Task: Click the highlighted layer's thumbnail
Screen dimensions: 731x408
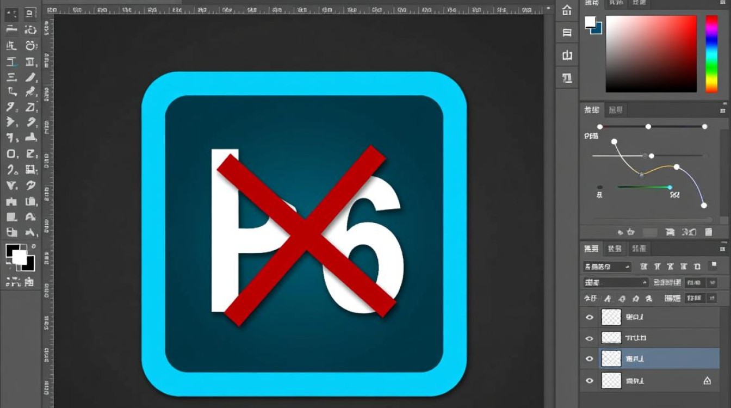Action: pyautogui.click(x=611, y=359)
